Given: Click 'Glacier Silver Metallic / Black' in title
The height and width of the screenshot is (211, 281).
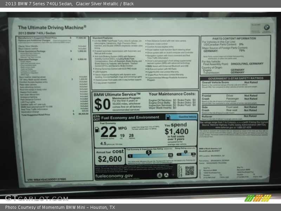Looking at the screenshot, I should tap(105, 4).
